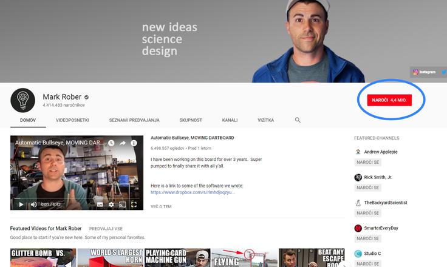Screen dimensions: 447x267
Task: Subscribe to Andrew Applepie with NAROČI SE
Action: [368, 162]
